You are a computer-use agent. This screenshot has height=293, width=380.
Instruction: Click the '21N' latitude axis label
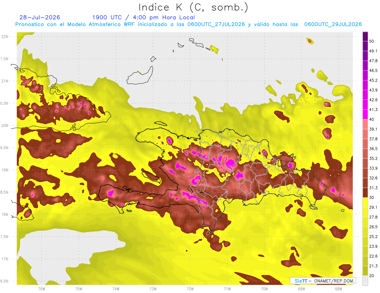(x=5, y=81)
